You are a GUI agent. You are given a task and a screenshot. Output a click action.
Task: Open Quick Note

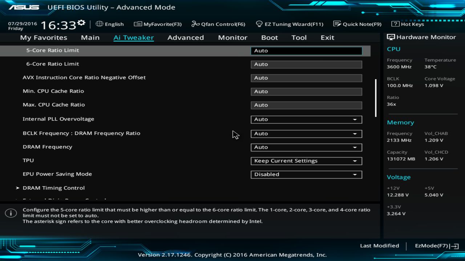coord(357,24)
